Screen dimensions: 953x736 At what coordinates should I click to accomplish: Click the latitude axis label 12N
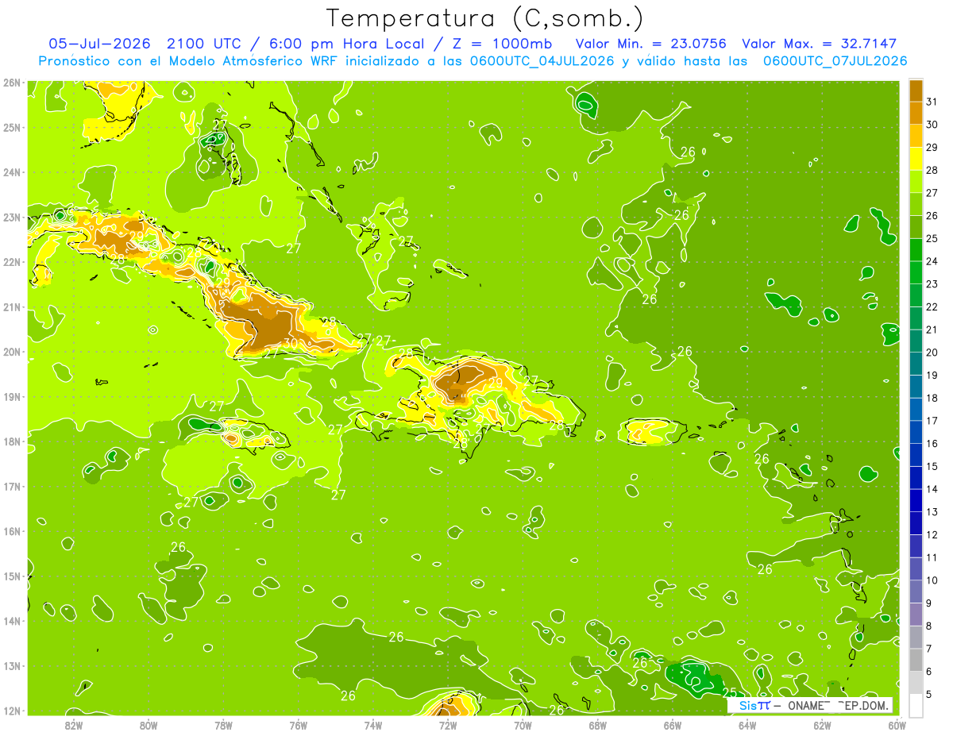(12, 711)
